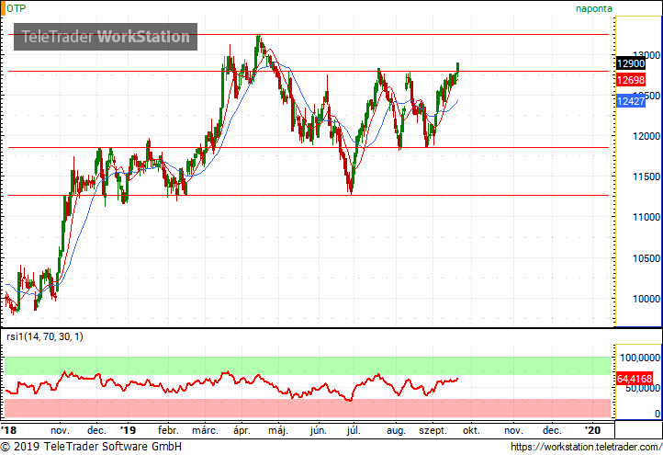Image resolution: width=663 pixels, height=455 pixels.
Task: Click the 13000 price axis label
Action: [x=646, y=54]
